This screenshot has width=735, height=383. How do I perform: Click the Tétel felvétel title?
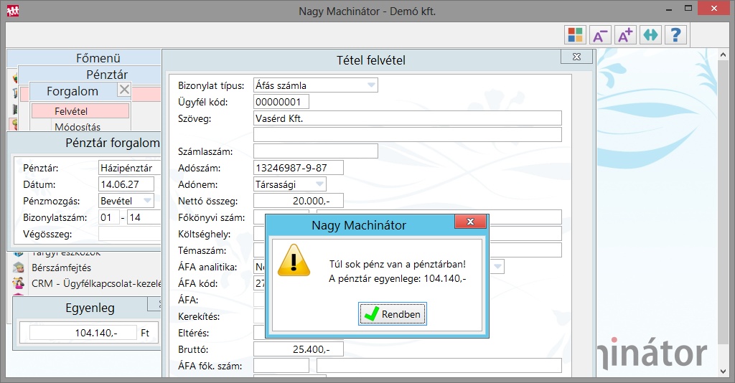click(371, 60)
